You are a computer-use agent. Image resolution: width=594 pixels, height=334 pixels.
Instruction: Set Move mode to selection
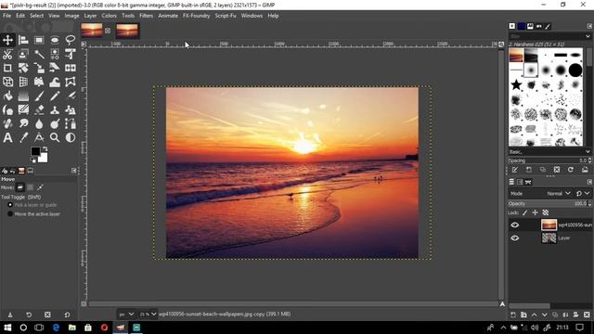[x=30, y=187]
